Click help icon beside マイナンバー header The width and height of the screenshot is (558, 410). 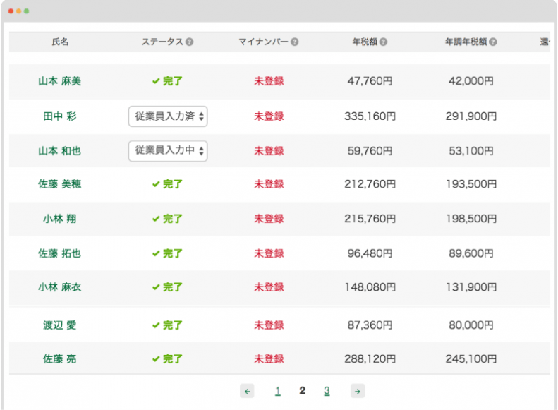[294, 42]
